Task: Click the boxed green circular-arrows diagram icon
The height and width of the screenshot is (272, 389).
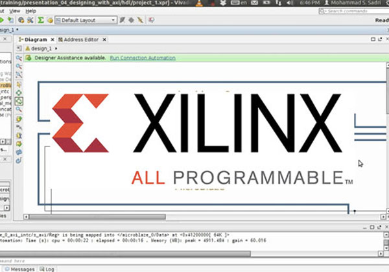Action: tap(19, 101)
